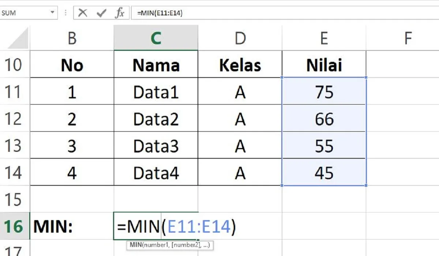
Task: Click the cell with value 45
Action: [324, 172]
